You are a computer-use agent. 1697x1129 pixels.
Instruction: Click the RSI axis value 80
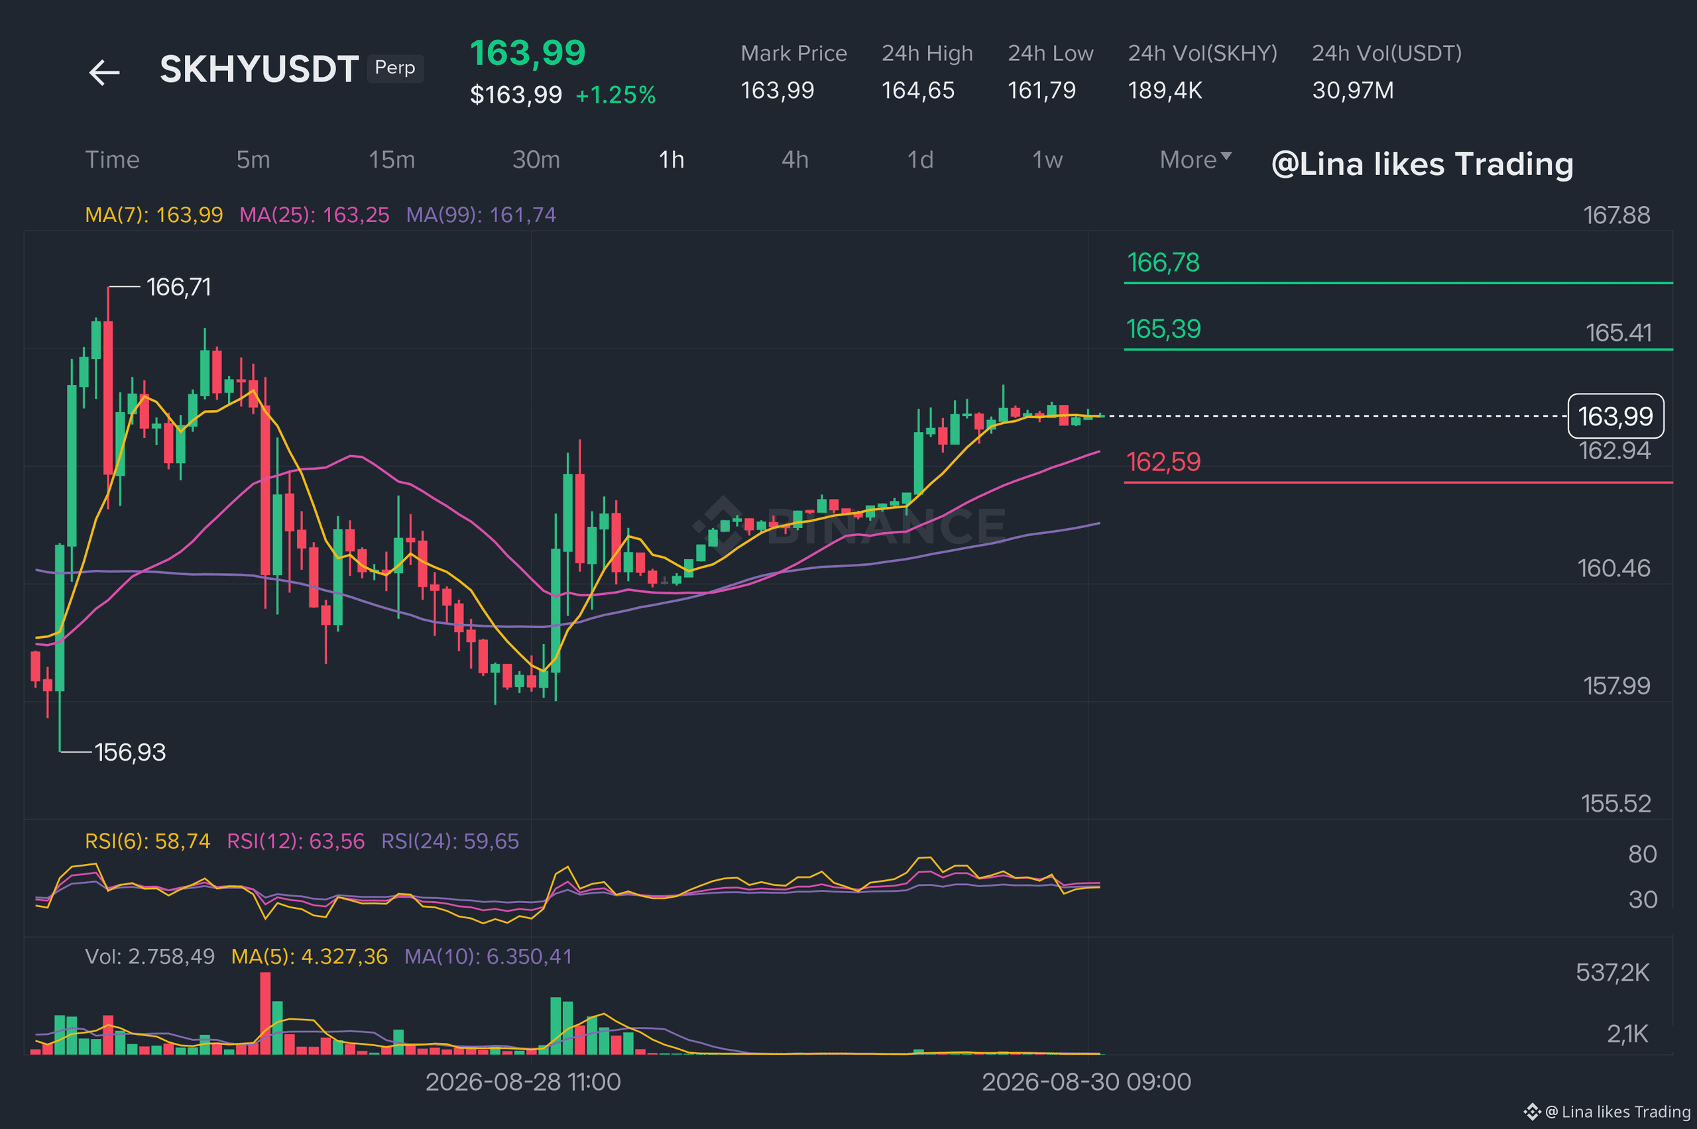[1643, 855]
